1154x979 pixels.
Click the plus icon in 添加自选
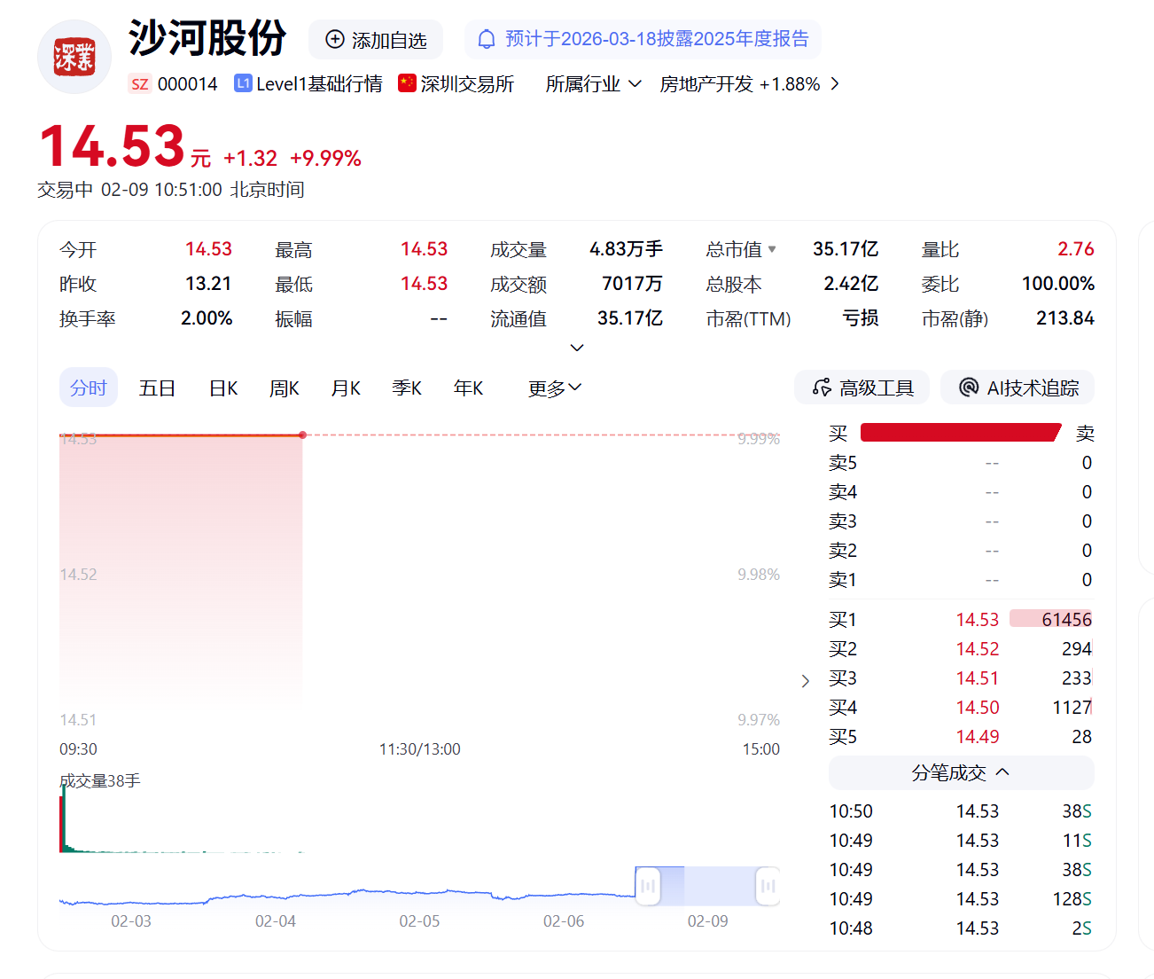point(335,39)
